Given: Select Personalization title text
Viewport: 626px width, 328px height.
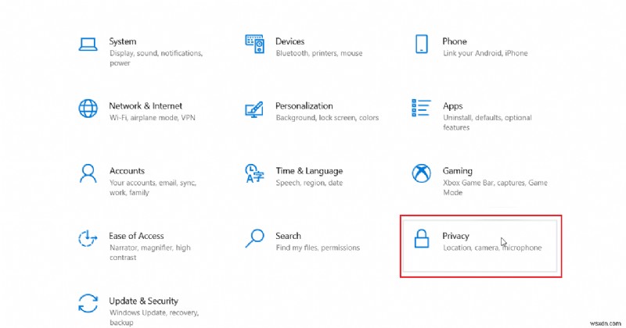Looking at the screenshot, I should pyautogui.click(x=304, y=106).
